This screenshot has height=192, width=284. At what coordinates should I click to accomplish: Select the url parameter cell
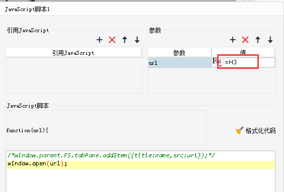(x=180, y=63)
